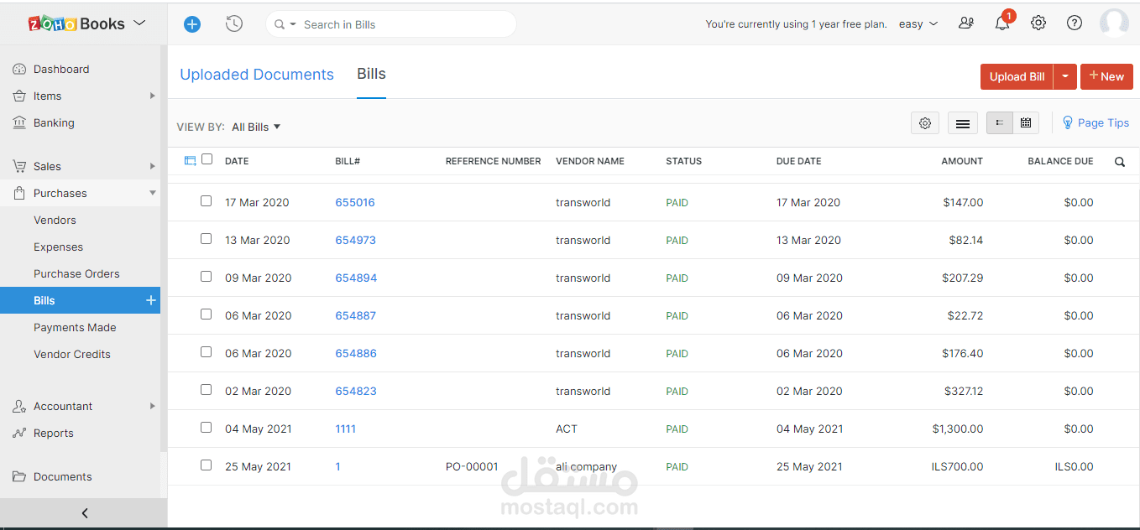
Task: Open the settings gear in top header
Action: click(1038, 23)
